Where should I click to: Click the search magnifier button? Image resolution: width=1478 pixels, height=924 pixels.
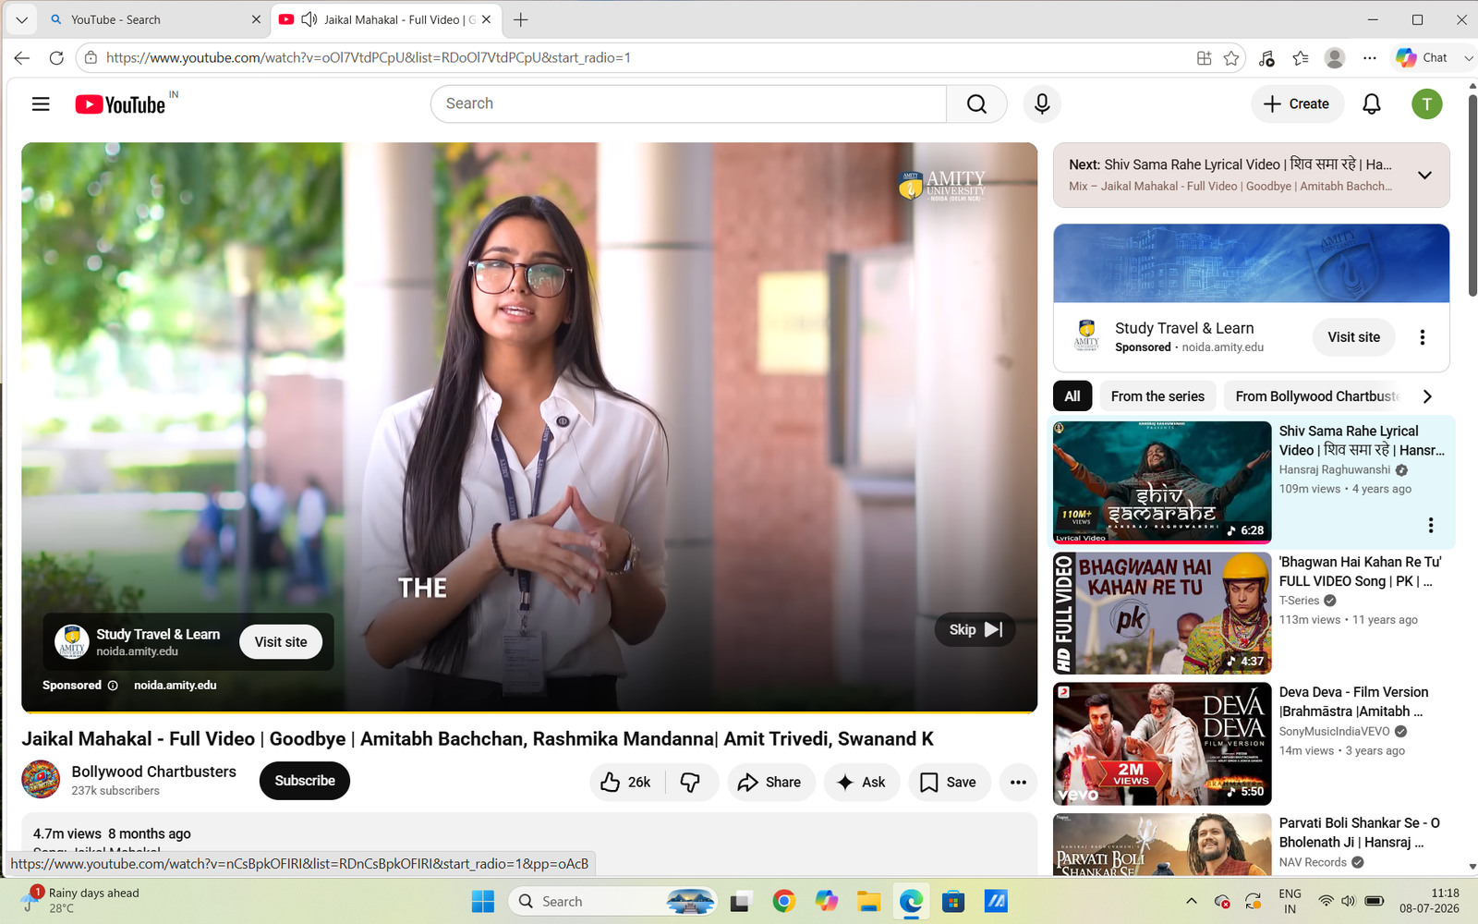[x=976, y=104]
